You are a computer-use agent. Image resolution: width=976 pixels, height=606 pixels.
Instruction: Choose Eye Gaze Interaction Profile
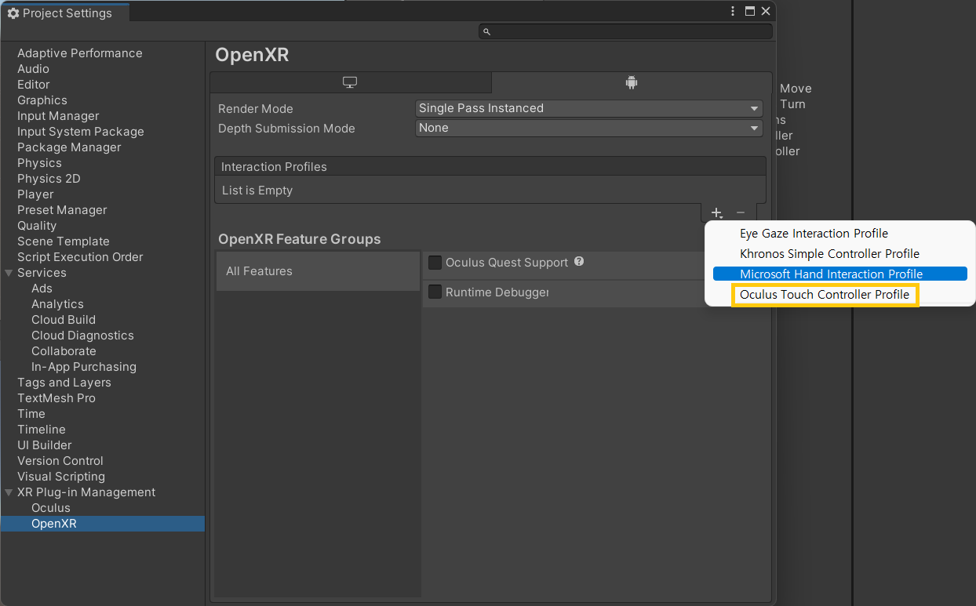pos(814,234)
